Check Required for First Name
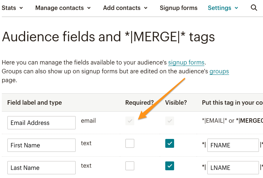263x178 pixels. pyautogui.click(x=130, y=143)
